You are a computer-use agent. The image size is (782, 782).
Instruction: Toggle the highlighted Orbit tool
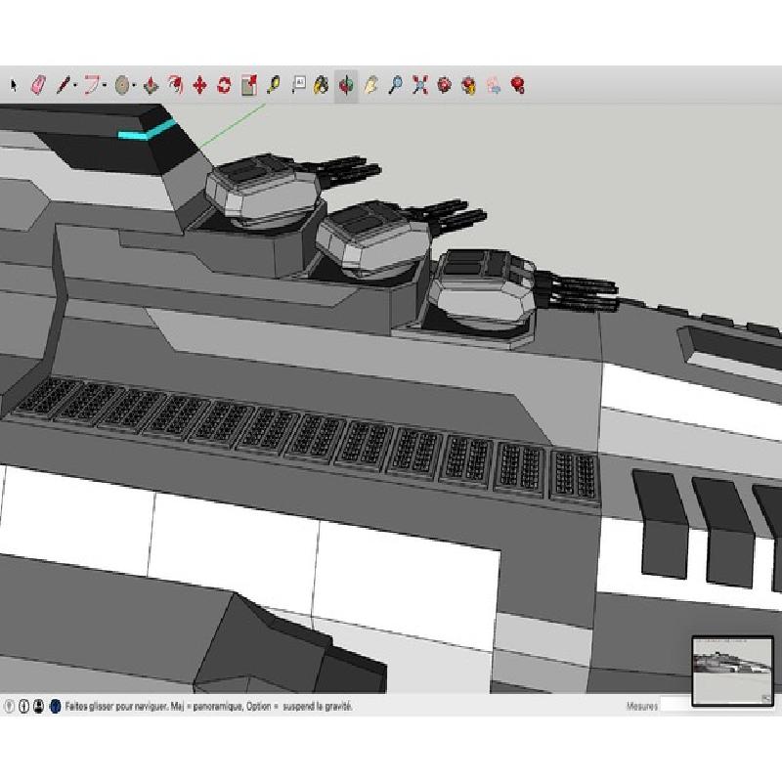click(x=346, y=85)
